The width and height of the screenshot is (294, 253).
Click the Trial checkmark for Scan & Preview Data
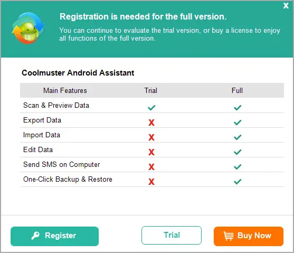tap(151, 108)
